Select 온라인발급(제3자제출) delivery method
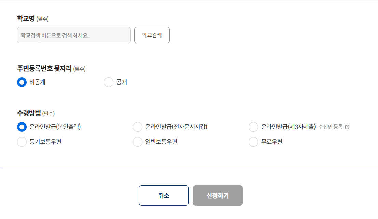Image resolution: width=378 pixels, height=219 pixels. coord(253,127)
